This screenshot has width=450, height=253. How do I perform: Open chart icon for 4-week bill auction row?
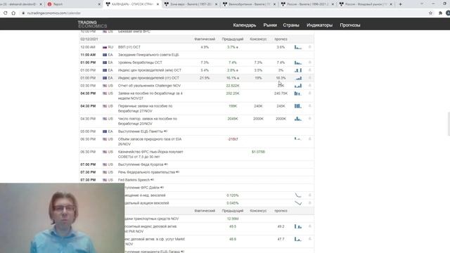298,195
